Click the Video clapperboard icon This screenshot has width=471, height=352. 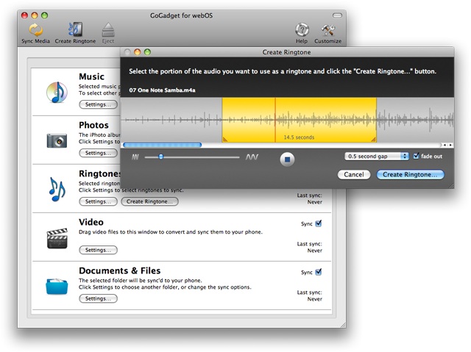(x=57, y=238)
